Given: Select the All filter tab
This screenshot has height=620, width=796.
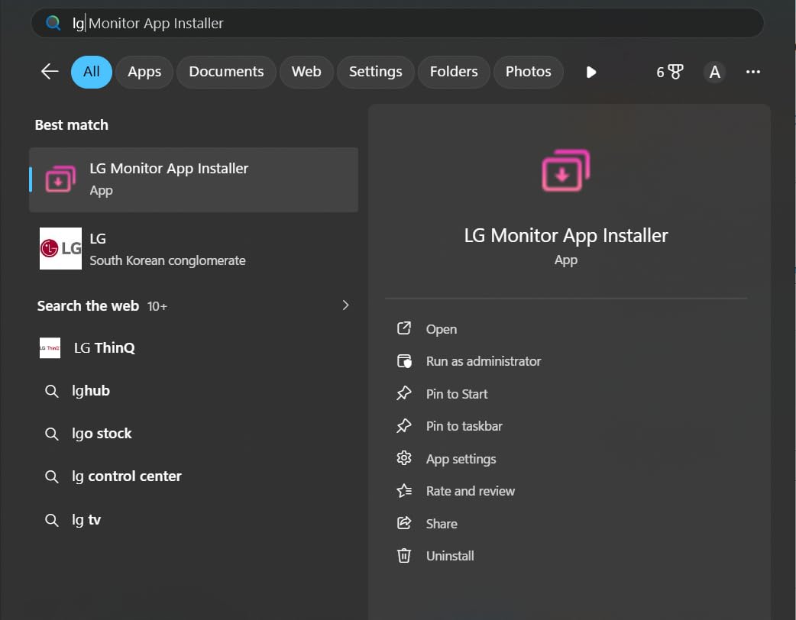Looking at the screenshot, I should [92, 72].
